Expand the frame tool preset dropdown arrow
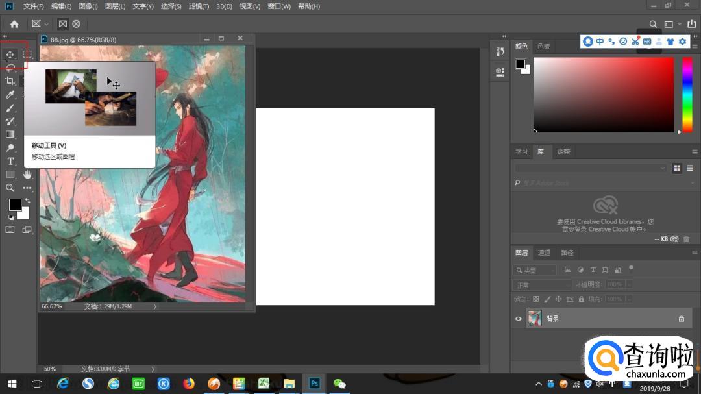 (x=46, y=24)
